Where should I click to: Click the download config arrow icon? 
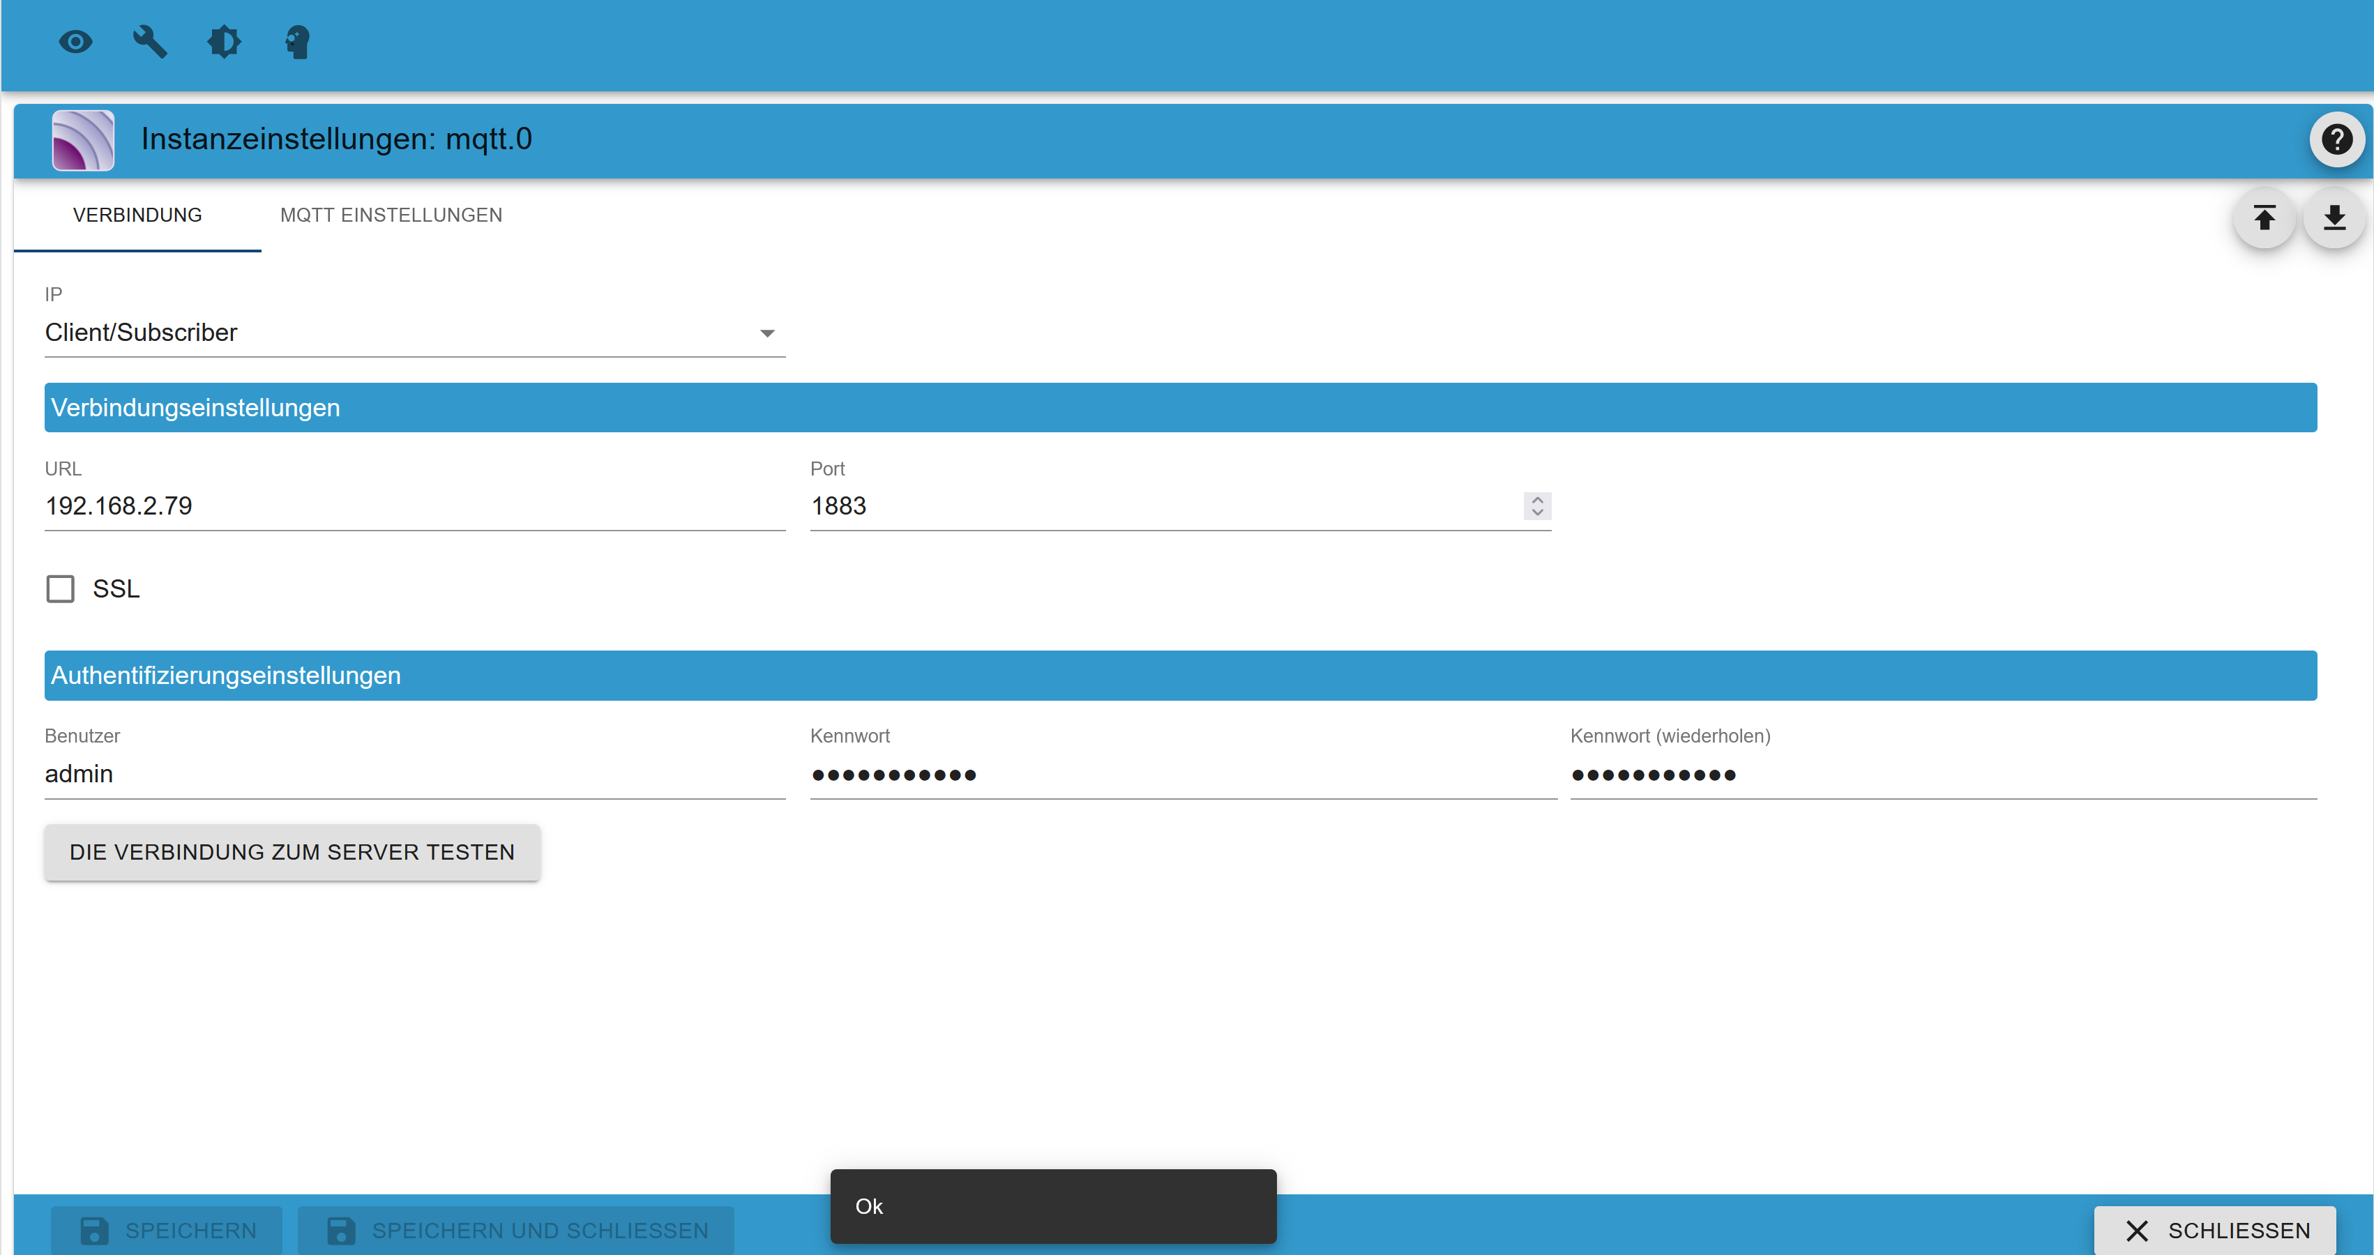(x=2334, y=218)
